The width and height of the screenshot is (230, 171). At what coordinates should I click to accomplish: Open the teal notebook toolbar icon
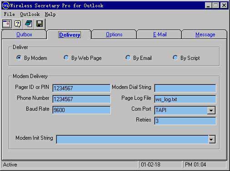[29, 24]
